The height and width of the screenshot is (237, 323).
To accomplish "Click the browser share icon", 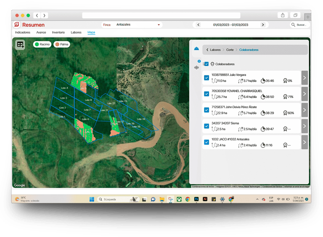I will click(283, 15).
